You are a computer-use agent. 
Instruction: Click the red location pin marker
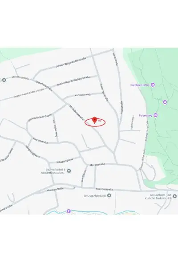94,120
